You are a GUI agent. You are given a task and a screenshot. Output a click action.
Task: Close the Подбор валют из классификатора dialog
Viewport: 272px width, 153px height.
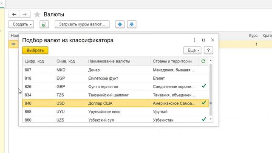tap(212, 40)
